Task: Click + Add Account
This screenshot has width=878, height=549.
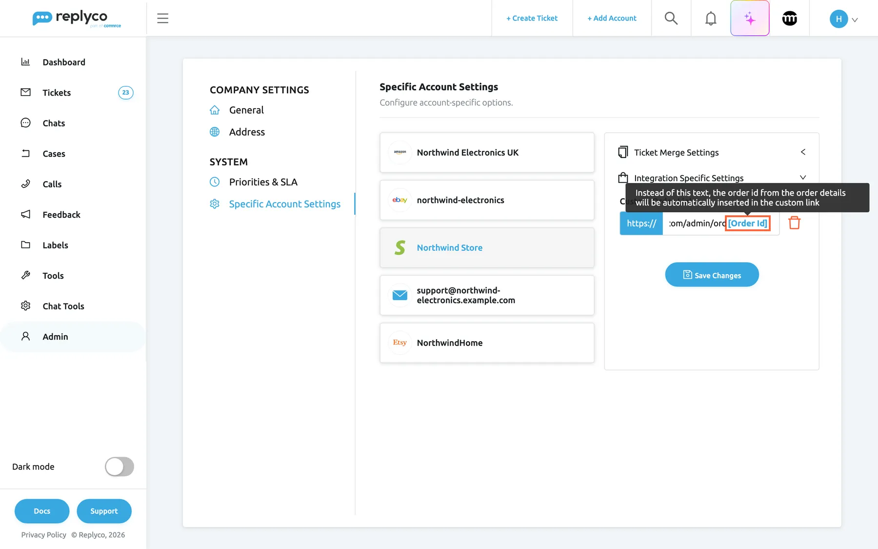Action: click(612, 18)
